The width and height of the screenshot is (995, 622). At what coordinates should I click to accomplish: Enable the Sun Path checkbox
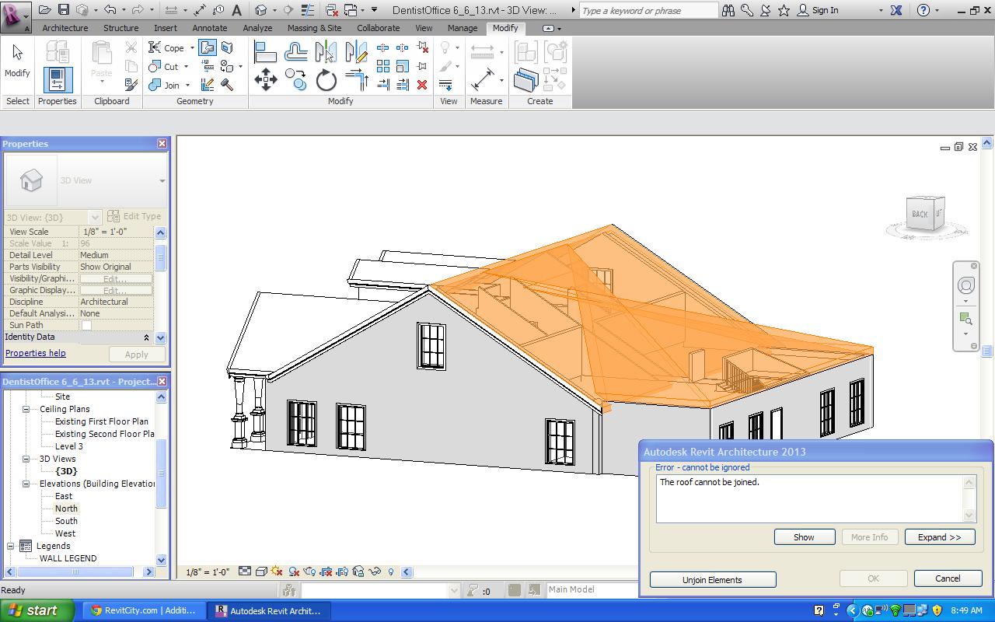pos(86,326)
